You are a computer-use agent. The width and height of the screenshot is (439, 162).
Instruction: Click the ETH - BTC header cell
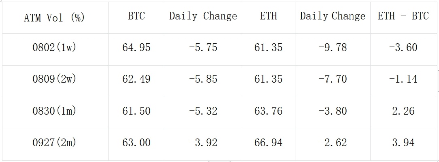403,16
